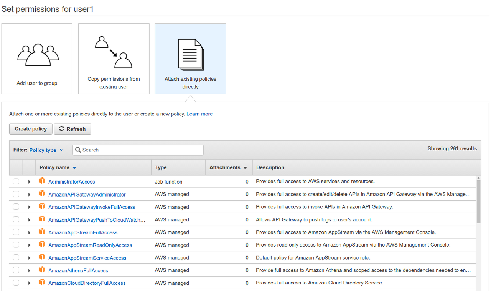Click the policy icon next to AmazonAthenaFullAccess
Viewport: 491px width, 291px height.
click(x=42, y=270)
